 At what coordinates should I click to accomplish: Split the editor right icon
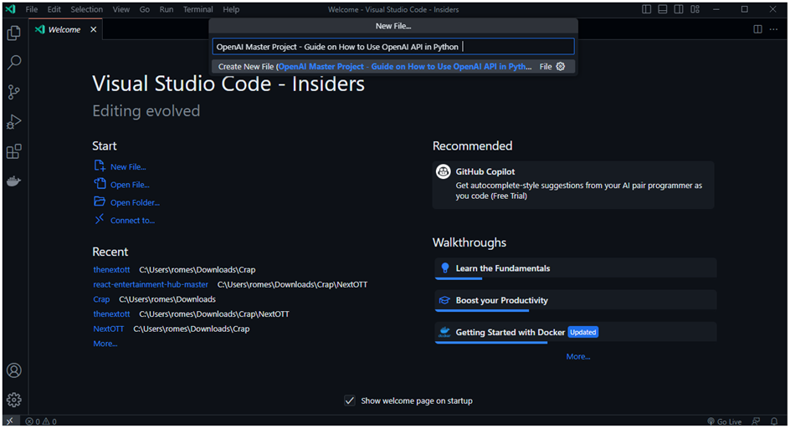(x=757, y=29)
